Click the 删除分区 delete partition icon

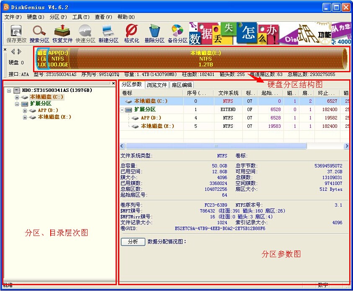155,33
